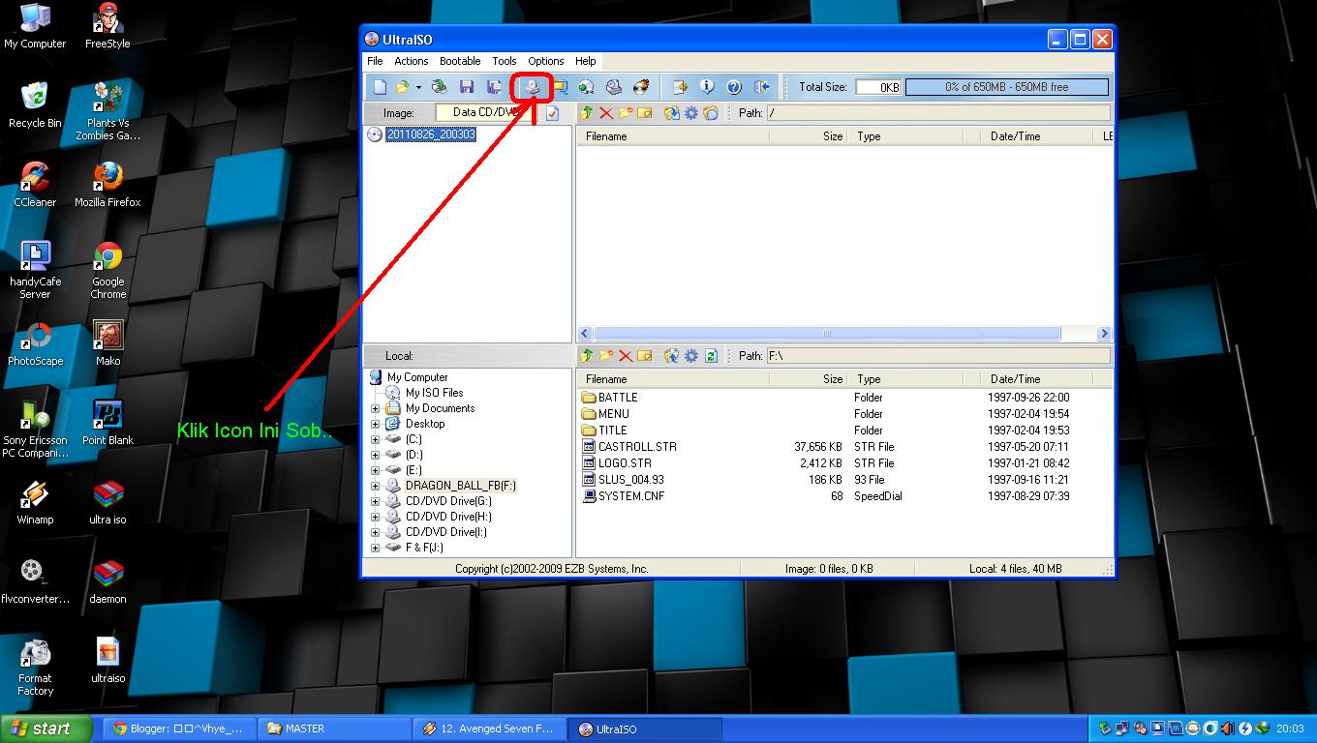Select the MENU folder in the Local list
This screenshot has width=1317, height=743.
614,414
